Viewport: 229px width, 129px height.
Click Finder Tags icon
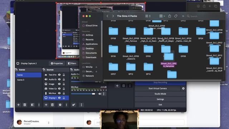pyautogui.click(x=176, y=16)
